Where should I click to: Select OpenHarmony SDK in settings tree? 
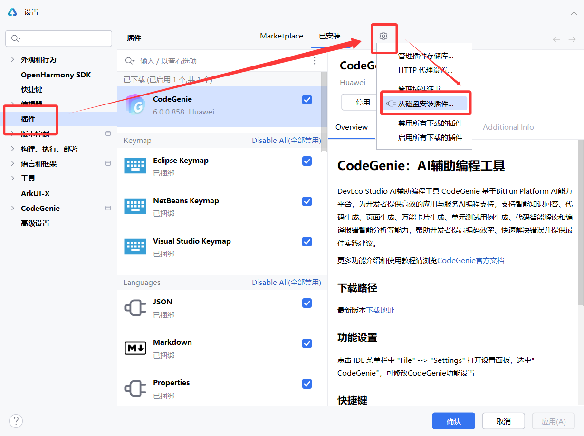56,75
